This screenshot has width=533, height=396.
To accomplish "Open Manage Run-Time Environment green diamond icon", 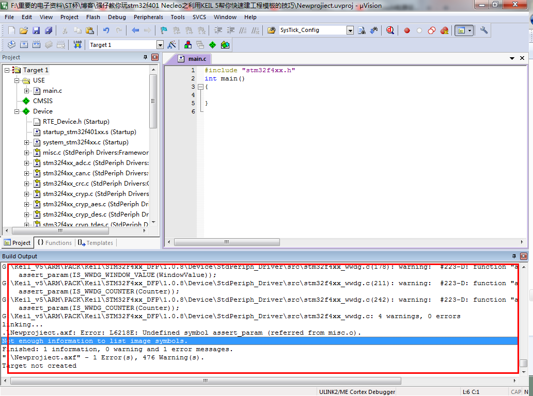I will pos(212,45).
